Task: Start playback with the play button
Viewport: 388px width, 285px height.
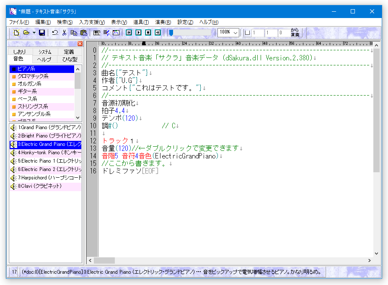Action: (139, 33)
